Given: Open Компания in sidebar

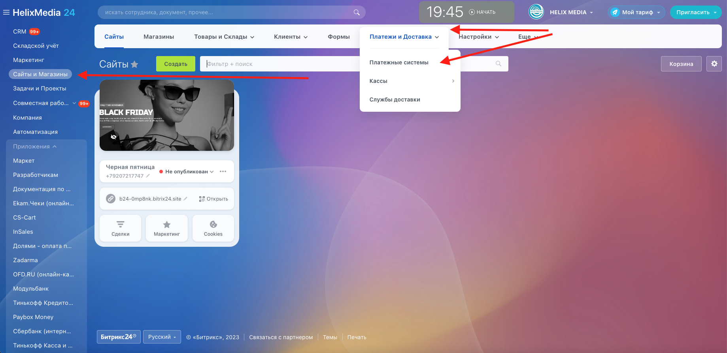Looking at the screenshot, I should point(27,118).
